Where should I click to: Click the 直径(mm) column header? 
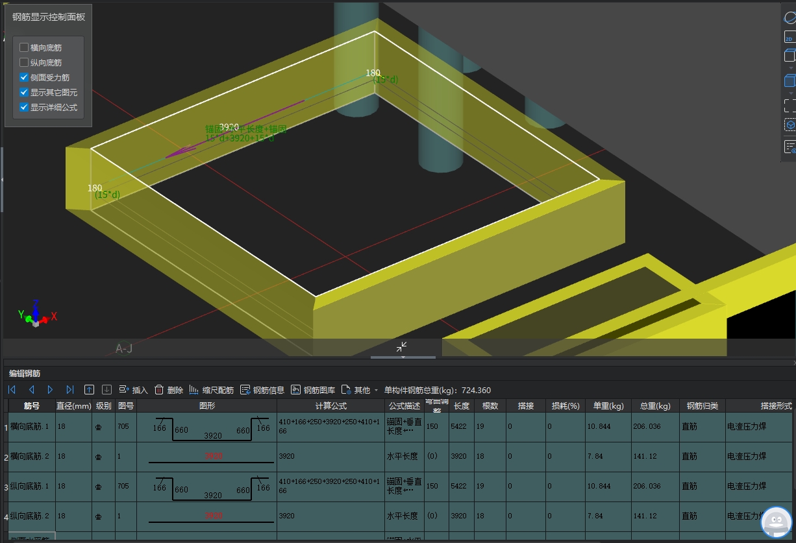coord(73,406)
